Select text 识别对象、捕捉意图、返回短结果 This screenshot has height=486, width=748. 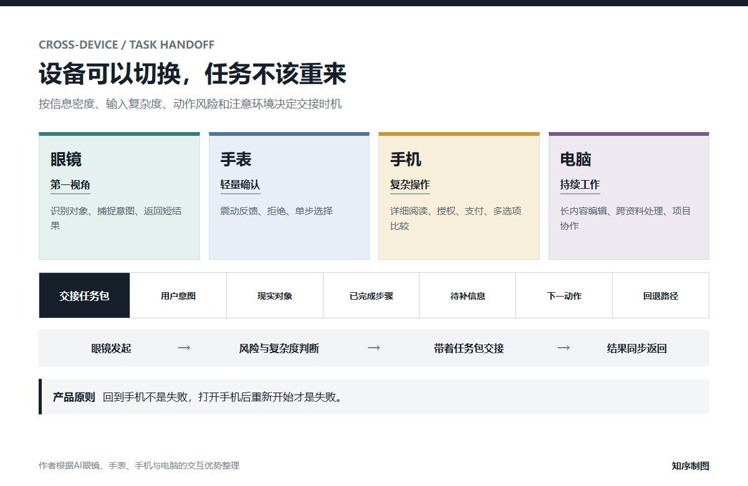[116, 218]
